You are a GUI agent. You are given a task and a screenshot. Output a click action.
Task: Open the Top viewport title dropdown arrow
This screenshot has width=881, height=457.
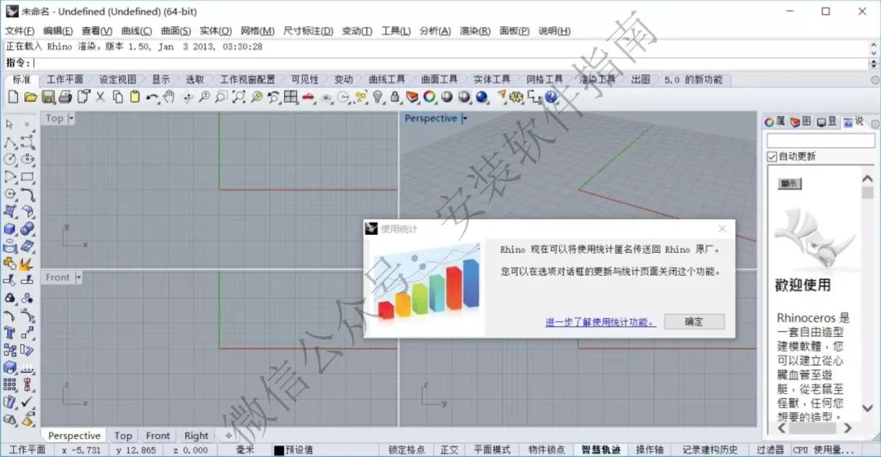click(71, 118)
